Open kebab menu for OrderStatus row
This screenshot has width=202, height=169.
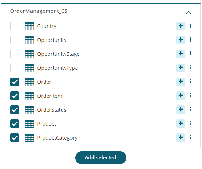click(191, 109)
